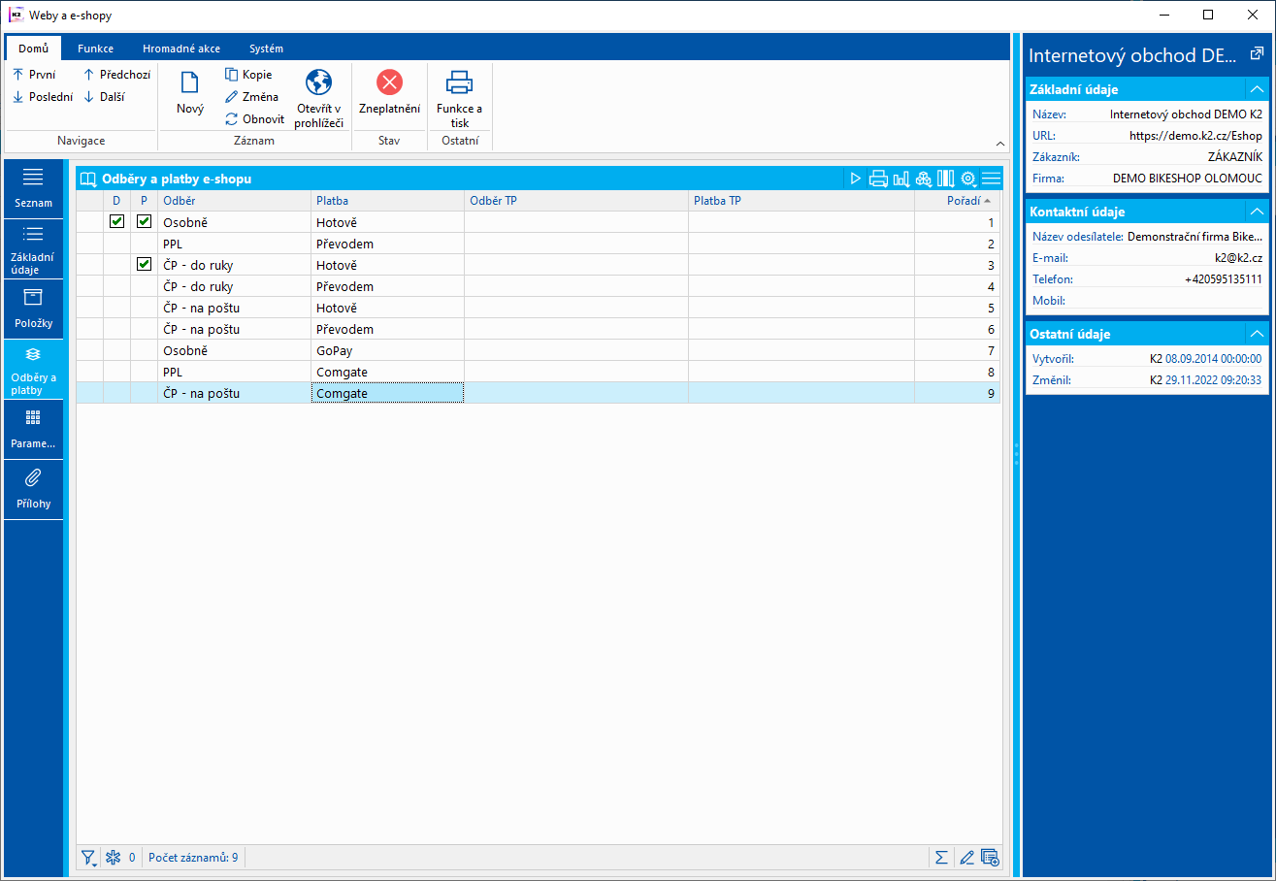1276x881 pixels.
Task: Click the 29.11.2022 09:20:33 changed timestamp
Action: coord(1214,380)
